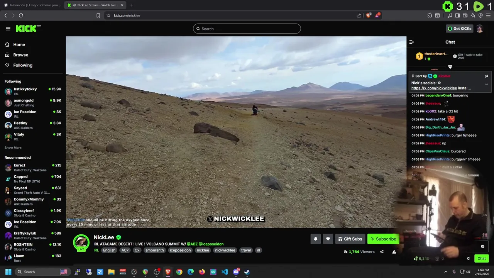Image resolution: width=494 pixels, height=278 pixels.
Task: Open browser extensions puzzle icon
Action: [430, 15]
